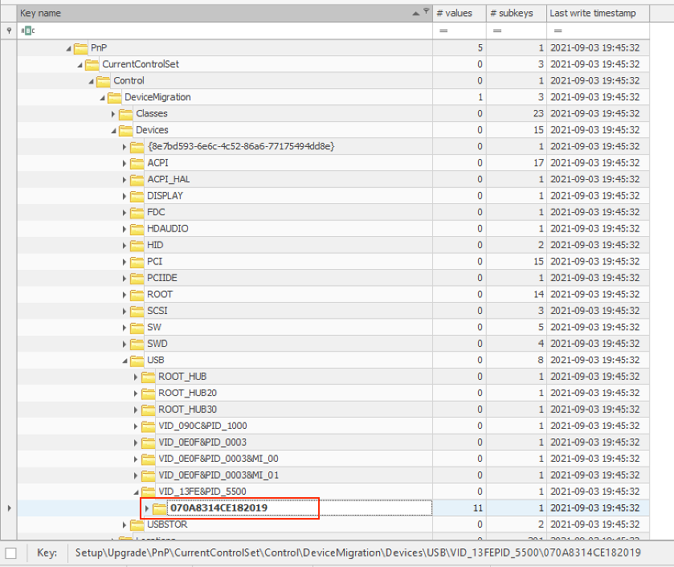This screenshot has width=674, height=567.
Task: Select the VID_0E0F&PID_0003&MI_00 key
Action: (x=219, y=459)
